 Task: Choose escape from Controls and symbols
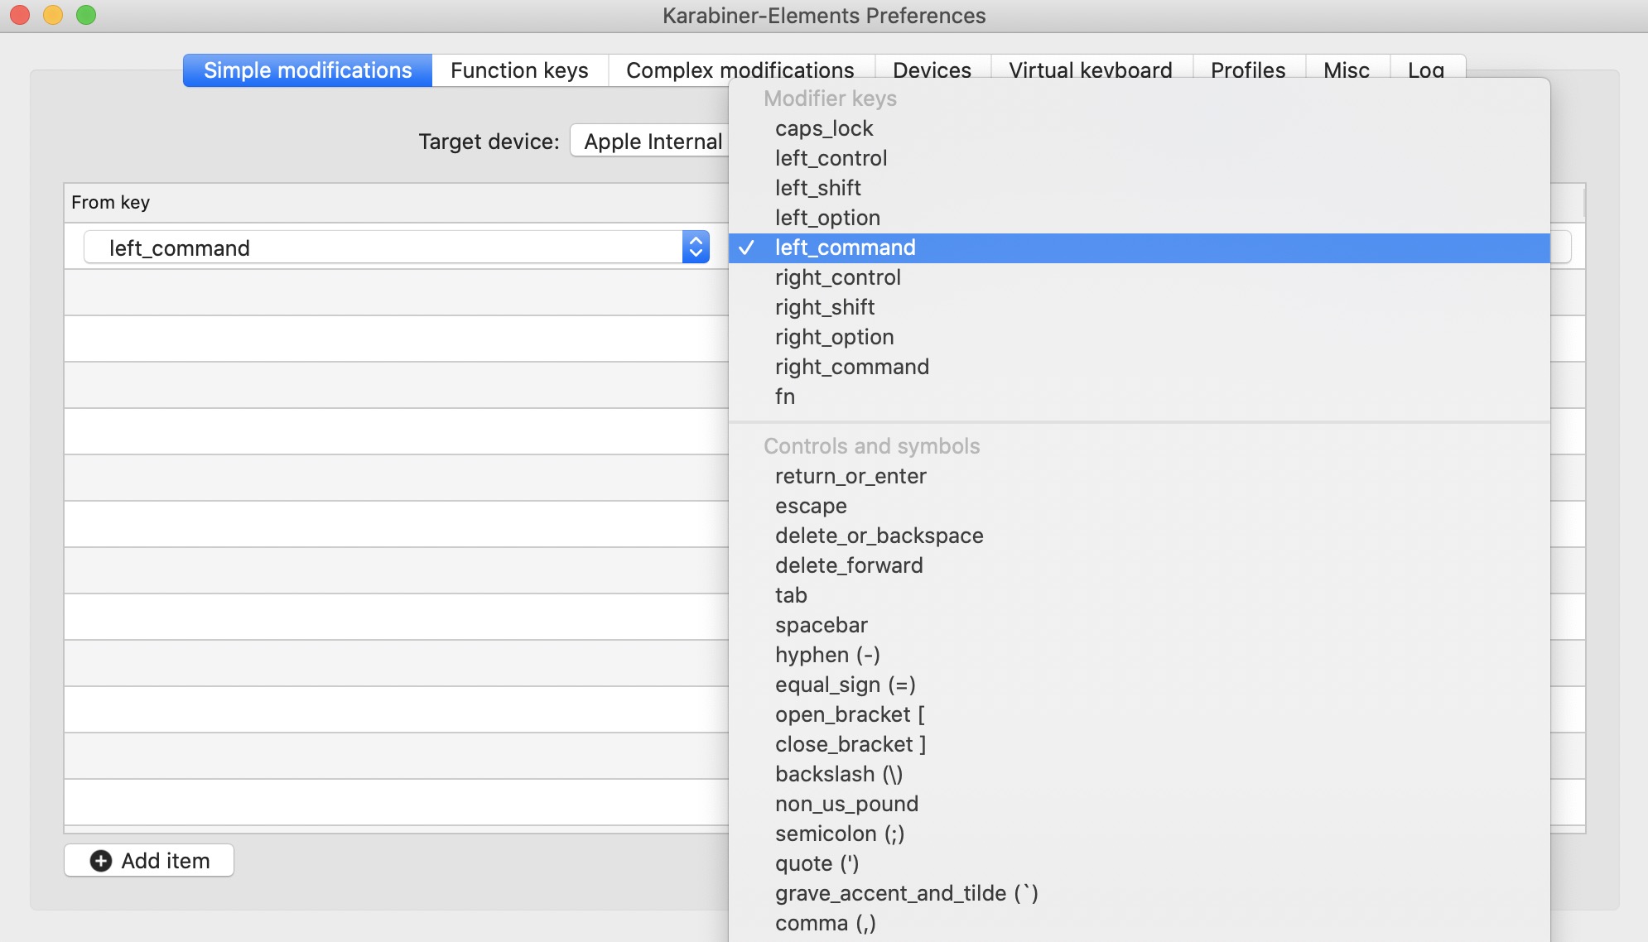[811, 506]
